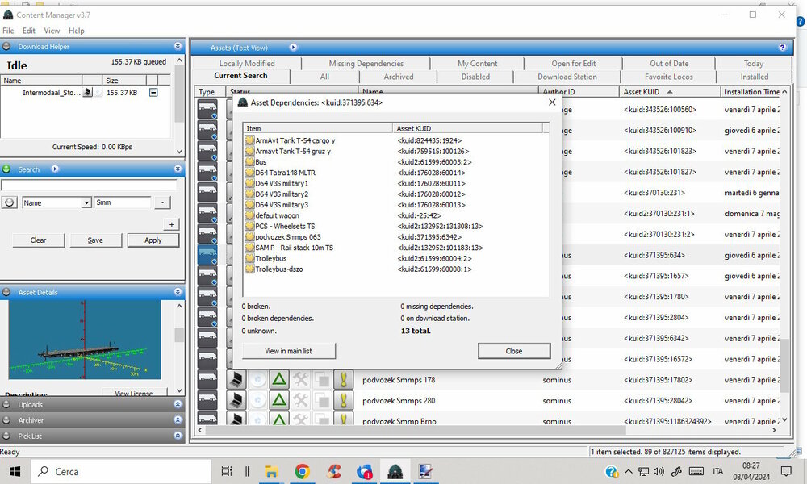Click folder icon beside Trolleybus-dszo
807x484 pixels.
click(x=249, y=269)
